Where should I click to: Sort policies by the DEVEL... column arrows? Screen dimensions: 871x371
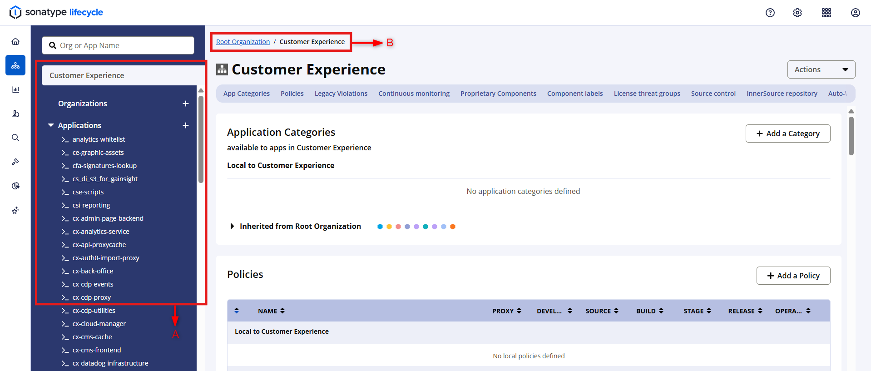click(x=570, y=311)
